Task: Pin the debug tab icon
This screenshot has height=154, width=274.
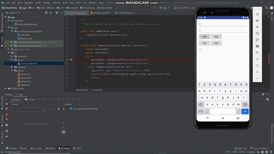Action: coord(6,137)
